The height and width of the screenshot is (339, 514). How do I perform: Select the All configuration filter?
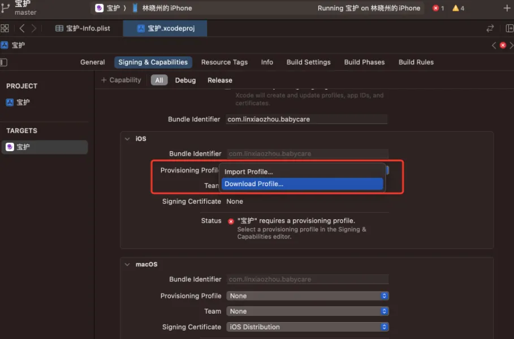tap(159, 80)
